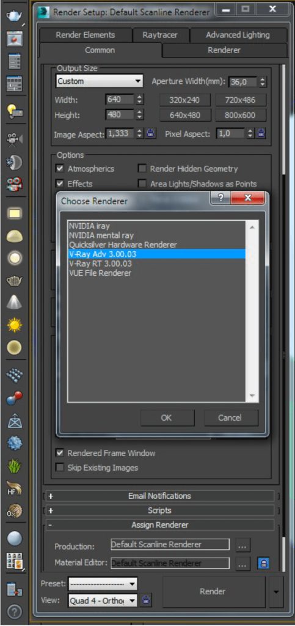Uncheck Rendered Frame Window checkbox
The image size is (295, 626).
pos(60,453)
